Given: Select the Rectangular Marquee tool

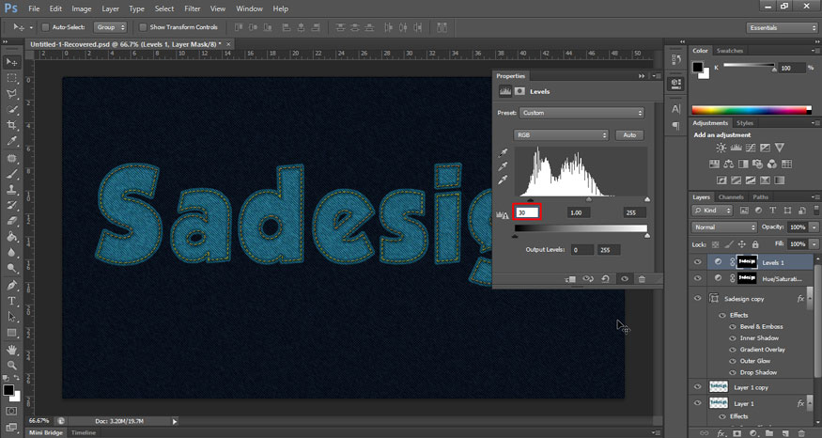Looking at the screenshot, I should 11,78.
